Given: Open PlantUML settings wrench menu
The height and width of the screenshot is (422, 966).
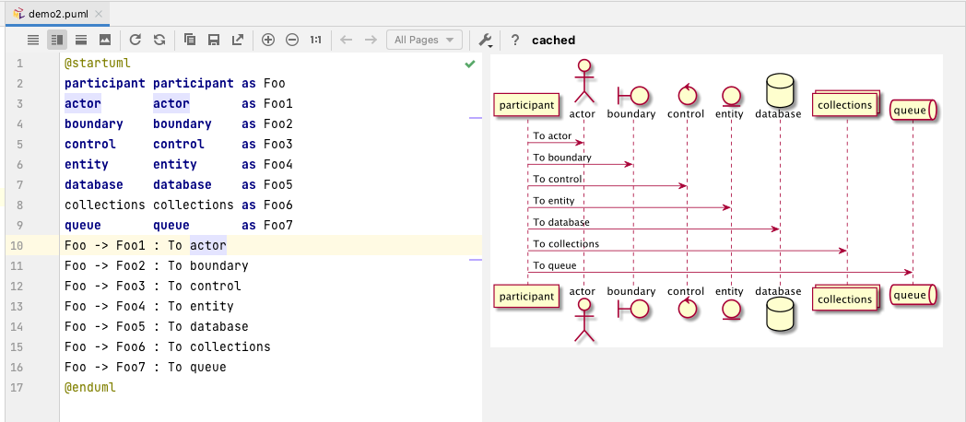Looking at the screenshot, I should (486, 40).
